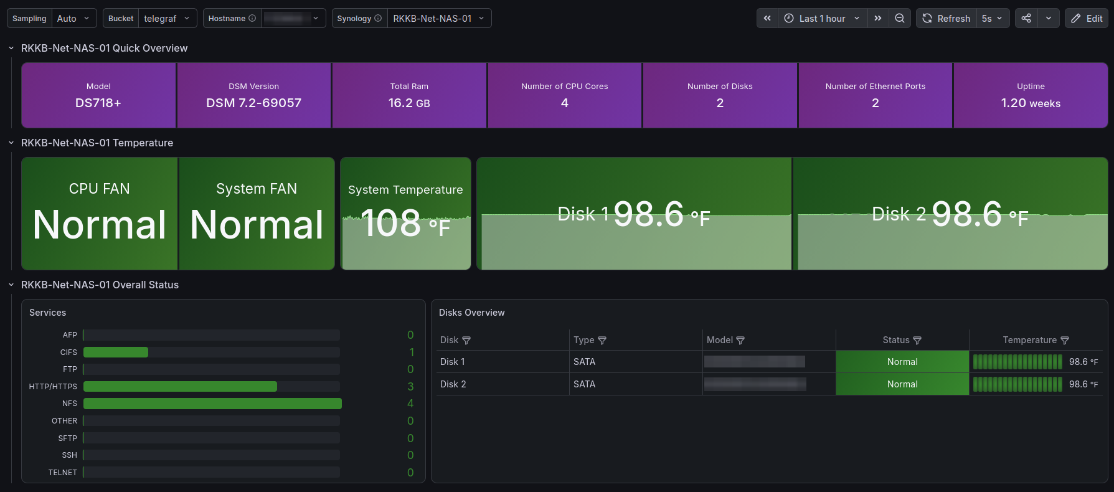Click the filter icon on Disk column

(466, 340)
